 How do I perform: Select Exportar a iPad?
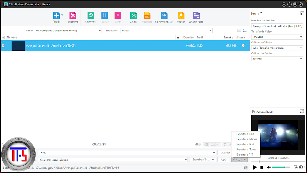pyautogui.click(x=246, y=134)
